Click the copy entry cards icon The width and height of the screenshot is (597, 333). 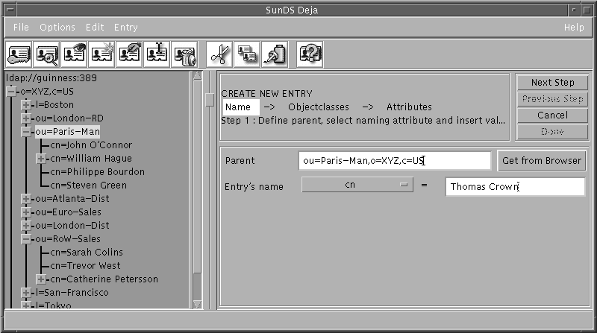(x=247, y=54)
